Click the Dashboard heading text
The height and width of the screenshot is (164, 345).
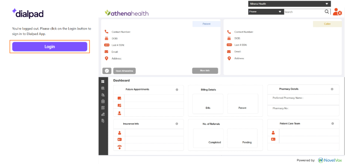click(x=121, y=81)
